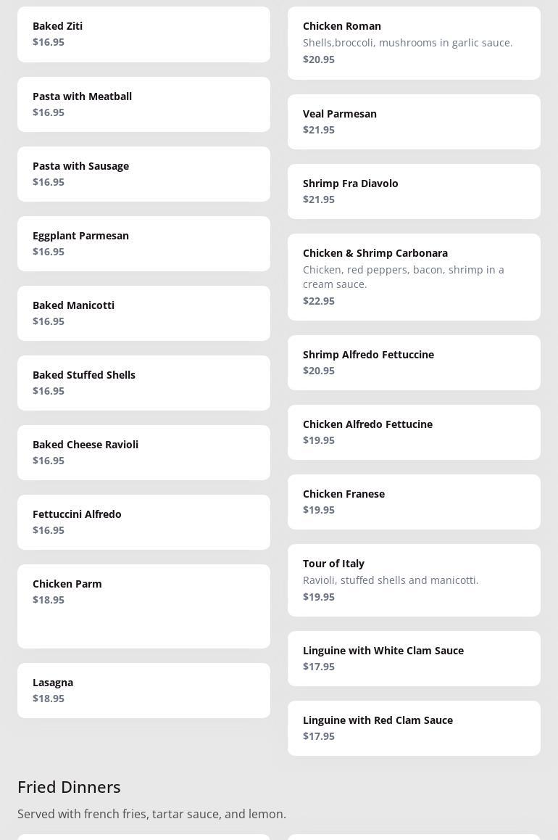Open the Baked Manicotti card
Image resolution: width=558 pixels, height=840 pixels.
coord(143,313)
